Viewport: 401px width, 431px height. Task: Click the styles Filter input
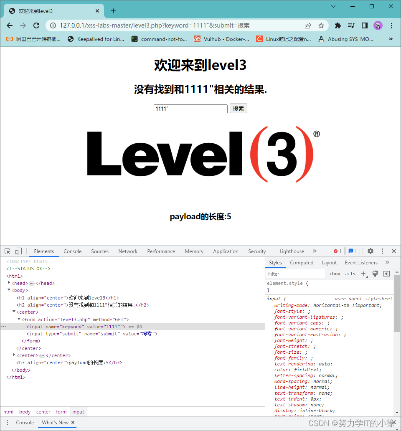(296, 274)
